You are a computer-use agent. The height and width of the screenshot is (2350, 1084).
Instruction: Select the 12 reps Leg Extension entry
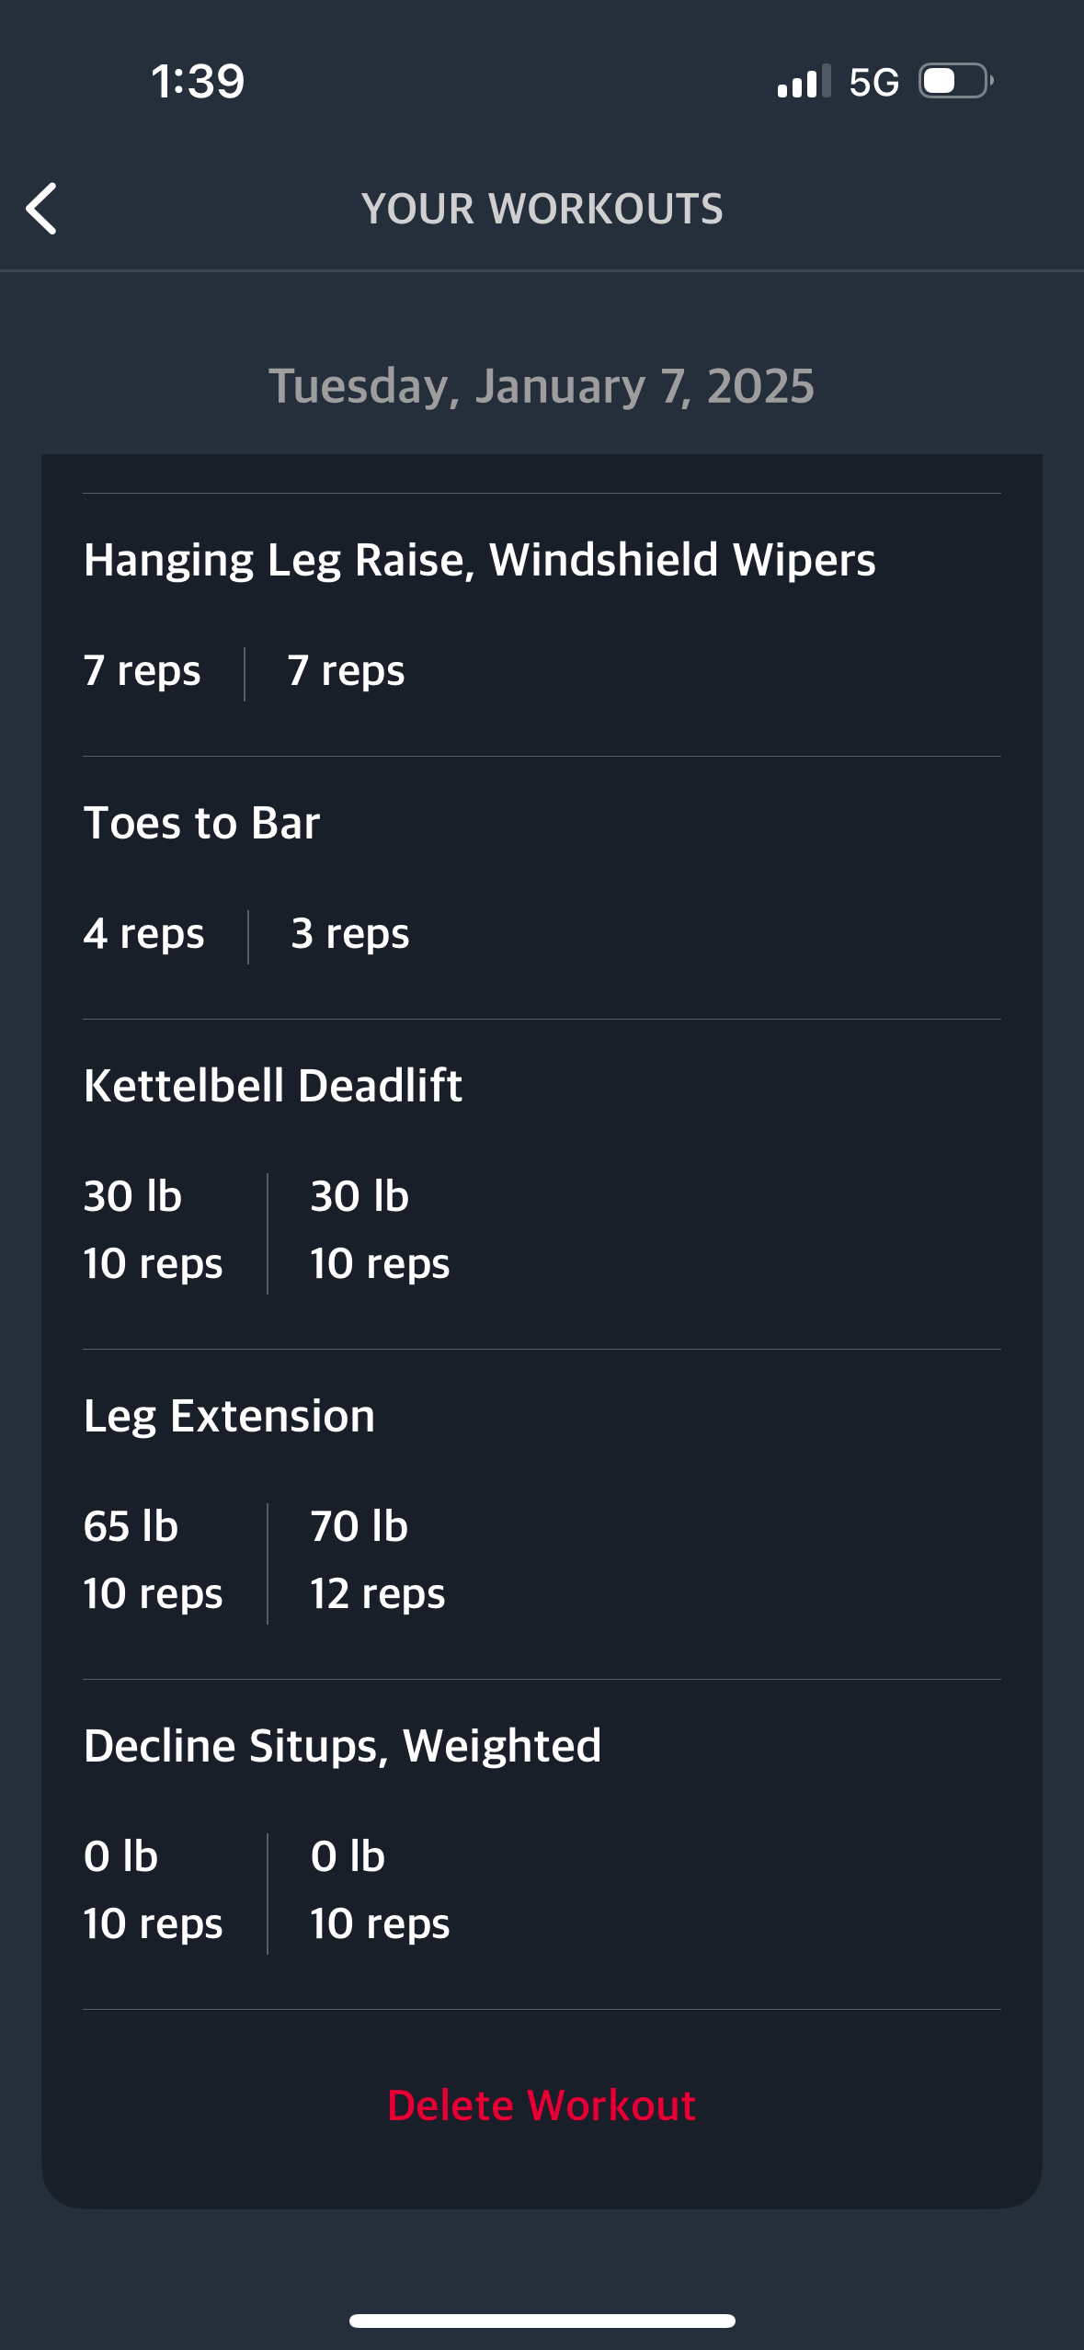point(377,1593)
